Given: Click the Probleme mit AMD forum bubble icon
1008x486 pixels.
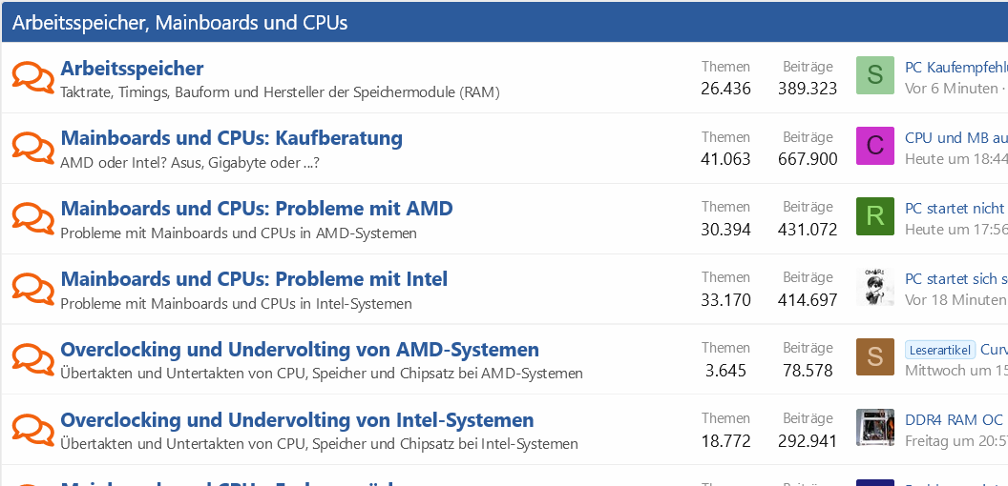Looking at the screenshot, I should (33, 218).
